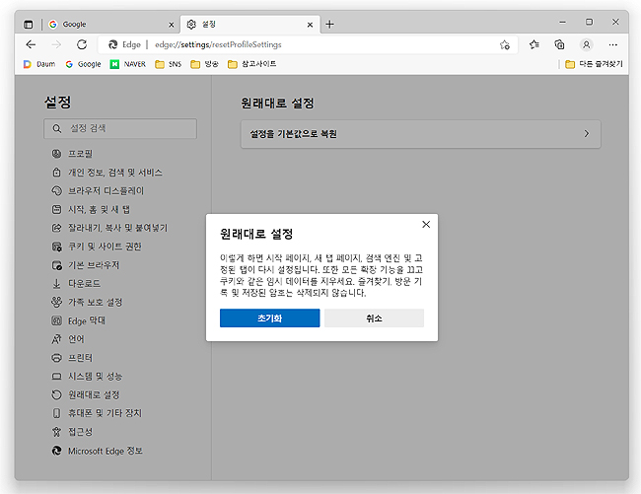Screen dimensions: 641x494
Task: Open a new tab with plus button
Action: click(x=330, y=25)
